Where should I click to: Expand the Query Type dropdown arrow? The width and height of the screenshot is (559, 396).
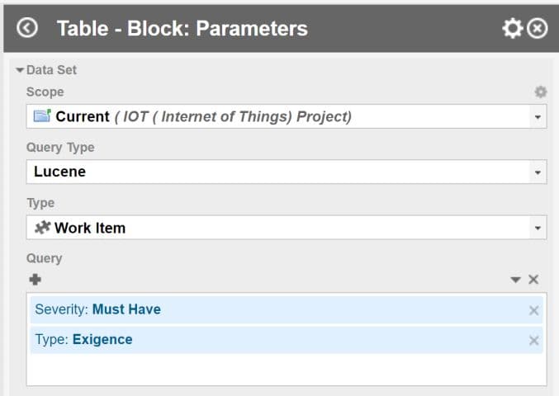[538, 172]
